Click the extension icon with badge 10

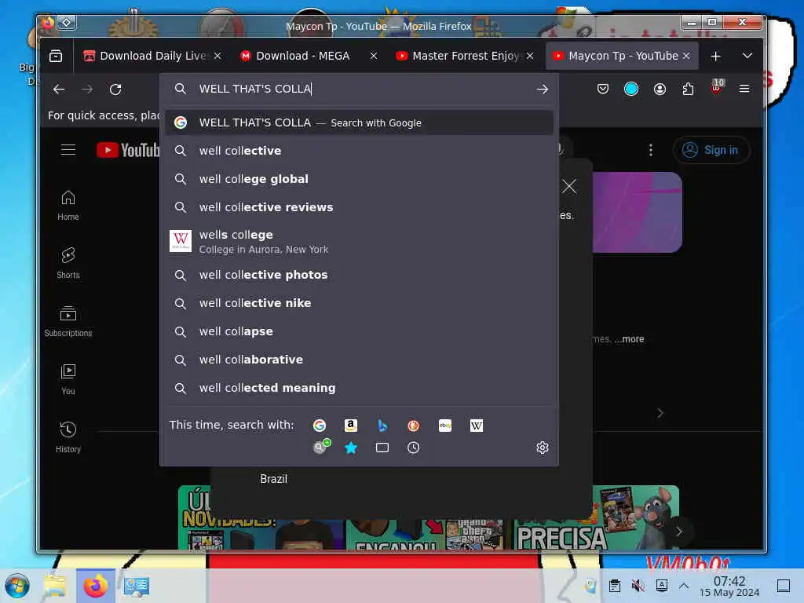tap(717, 87)
